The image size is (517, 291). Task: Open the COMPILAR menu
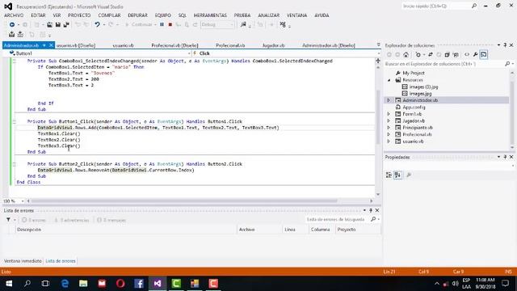tap(109, 15)
